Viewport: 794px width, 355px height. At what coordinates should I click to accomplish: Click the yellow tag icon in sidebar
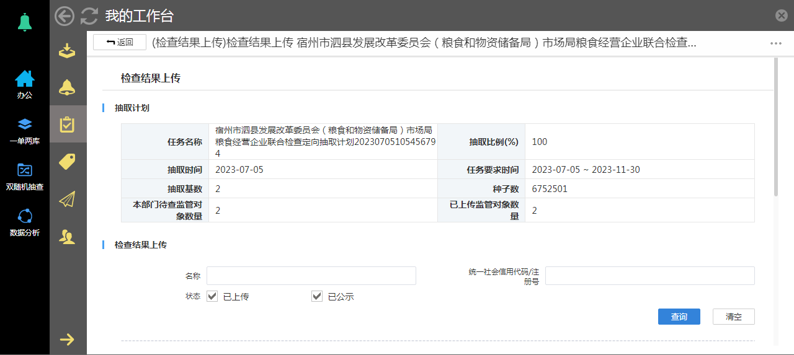point(67,162)
